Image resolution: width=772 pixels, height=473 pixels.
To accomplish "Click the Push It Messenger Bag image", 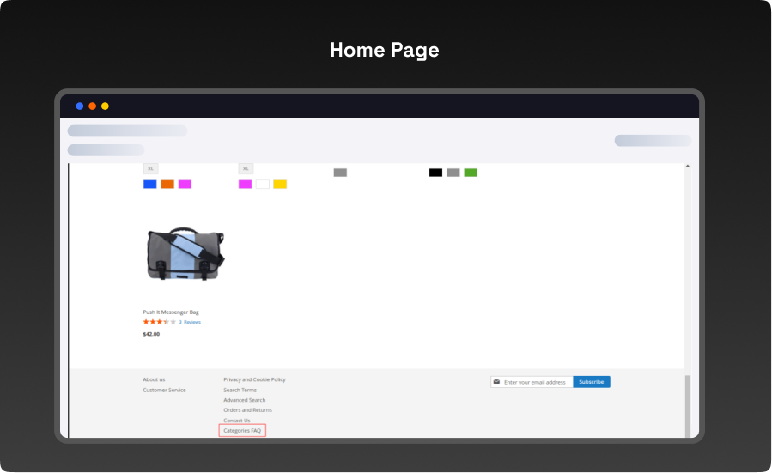I will click(185, 254).
